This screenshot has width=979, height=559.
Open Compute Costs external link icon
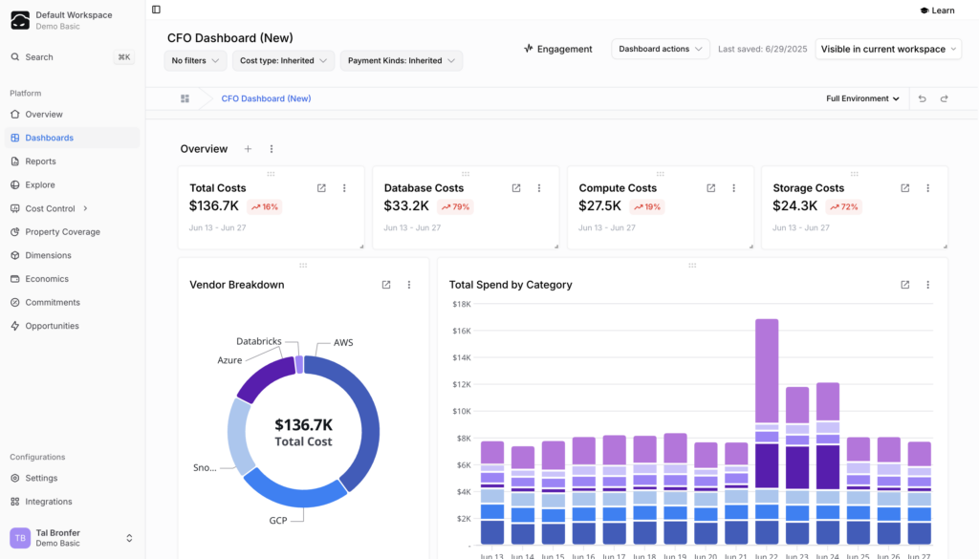[710, 188]
